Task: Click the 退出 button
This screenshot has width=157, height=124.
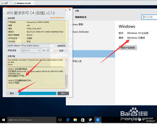Action: click(x=63, y=93)
